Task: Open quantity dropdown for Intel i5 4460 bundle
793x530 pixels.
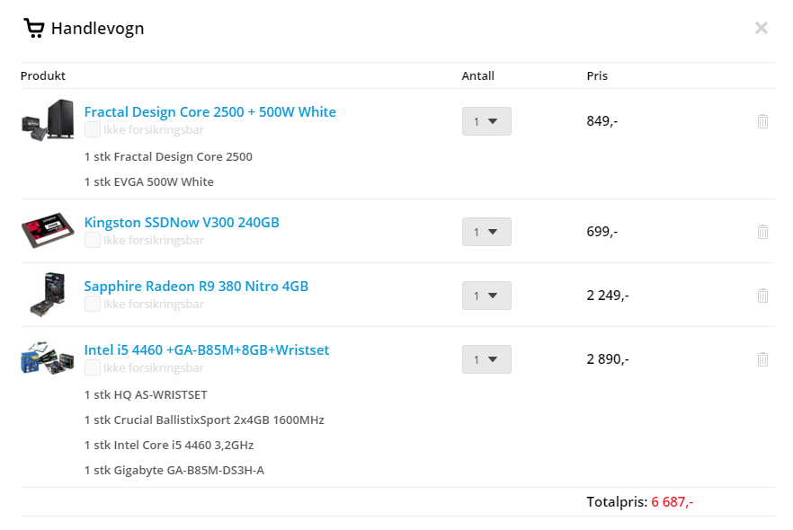Action: (486, 359)
